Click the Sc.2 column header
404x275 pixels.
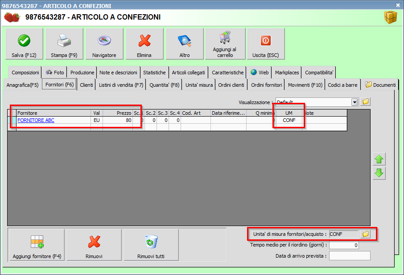point(151,113)
